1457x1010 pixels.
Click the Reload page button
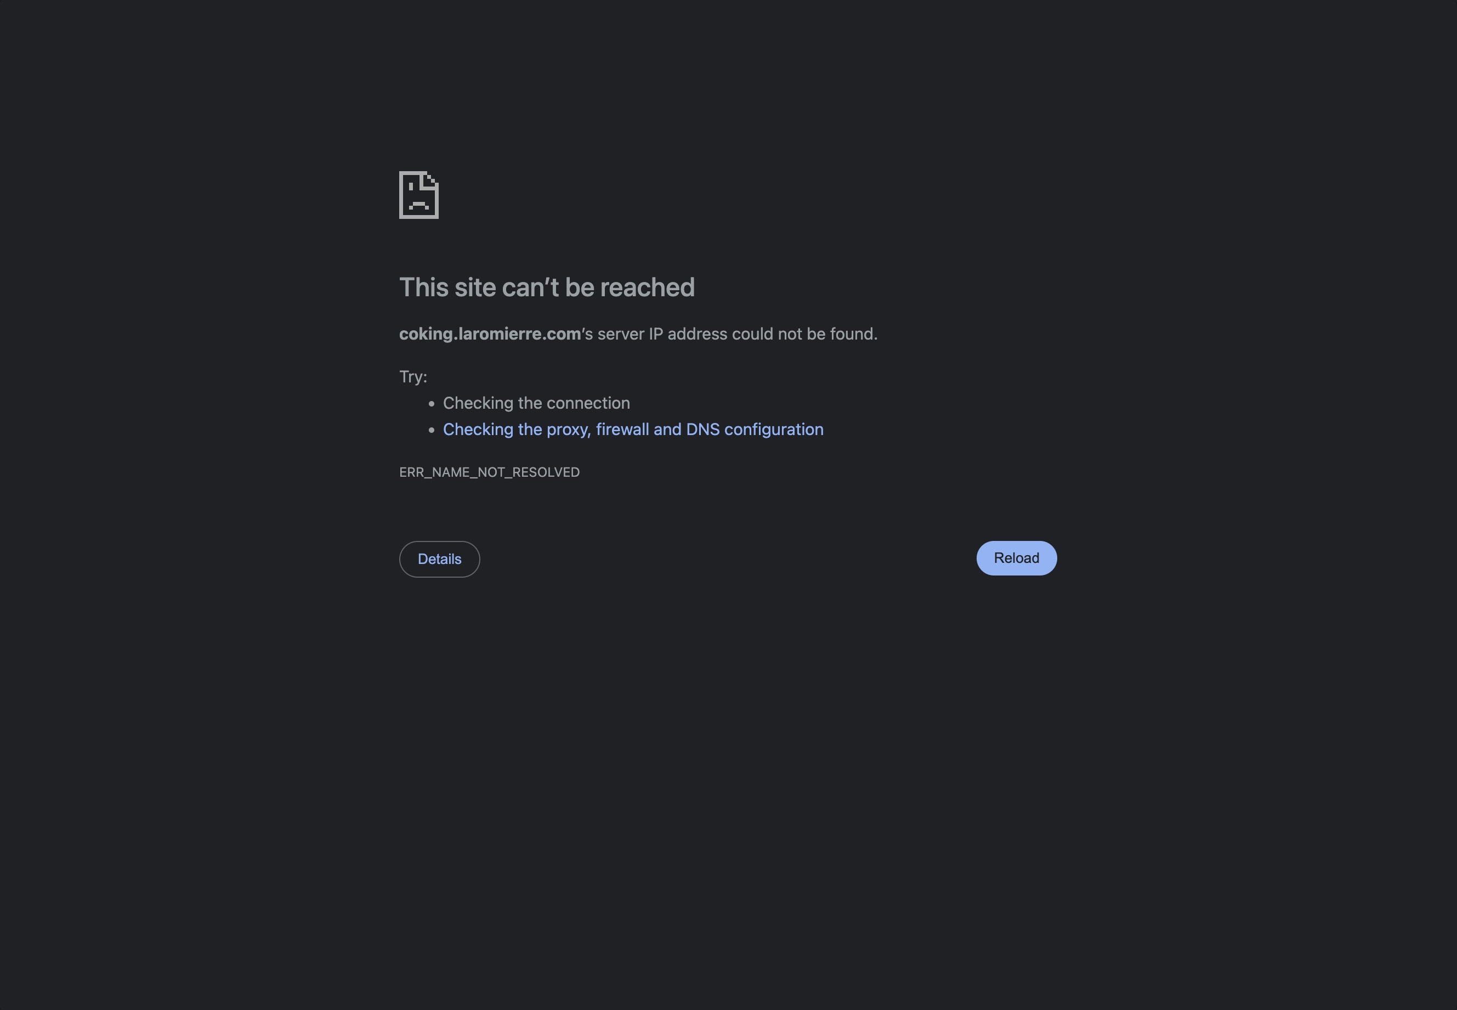click(1016, 557)
